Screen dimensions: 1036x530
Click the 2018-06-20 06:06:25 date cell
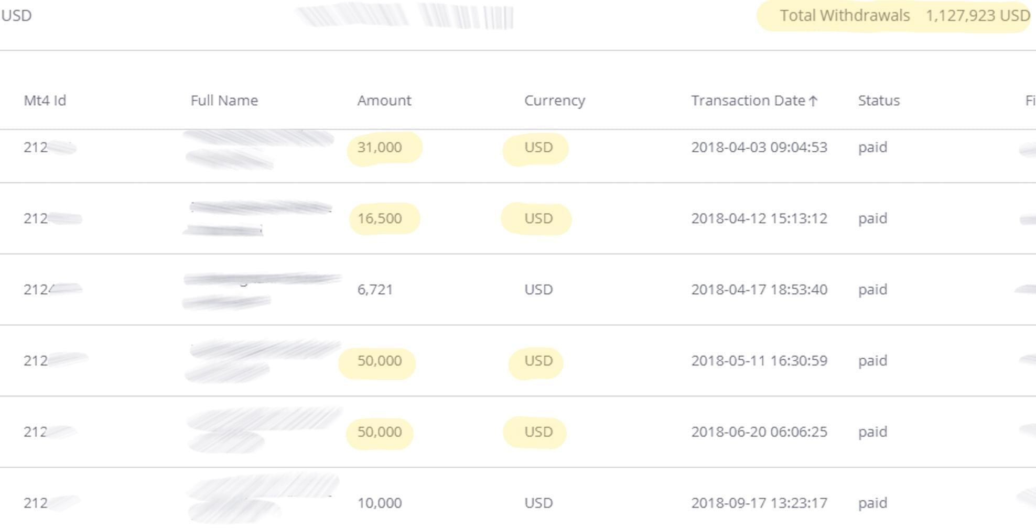[759, 432]
